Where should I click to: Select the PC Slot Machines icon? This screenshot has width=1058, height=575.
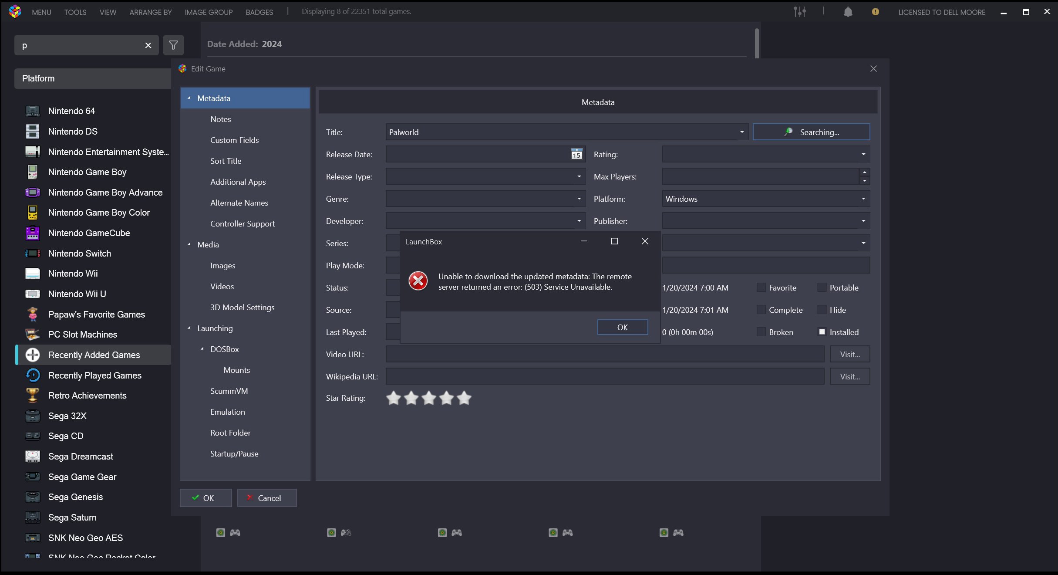point(33,335)
